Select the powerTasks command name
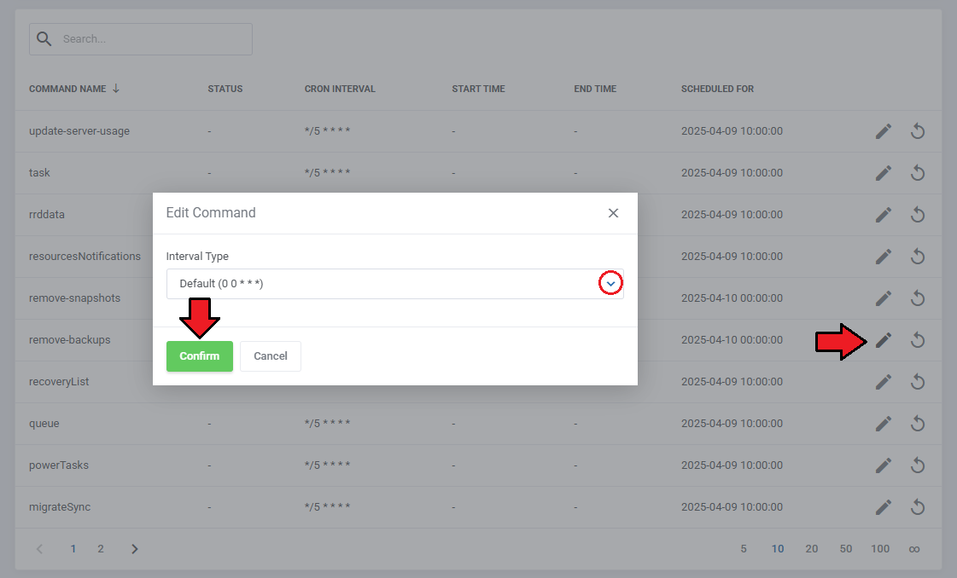The width and height of the screenshot is (957, 578). tap(59, 465)
